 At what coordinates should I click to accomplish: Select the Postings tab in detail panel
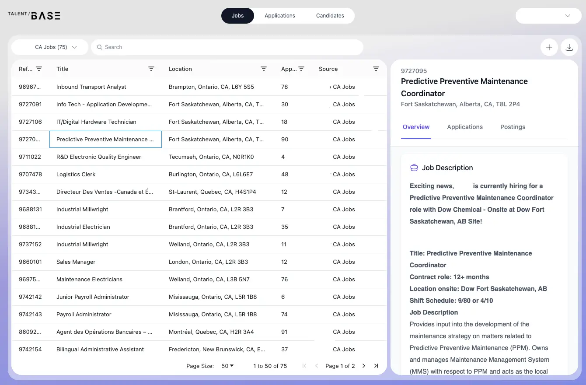(513, 127)
